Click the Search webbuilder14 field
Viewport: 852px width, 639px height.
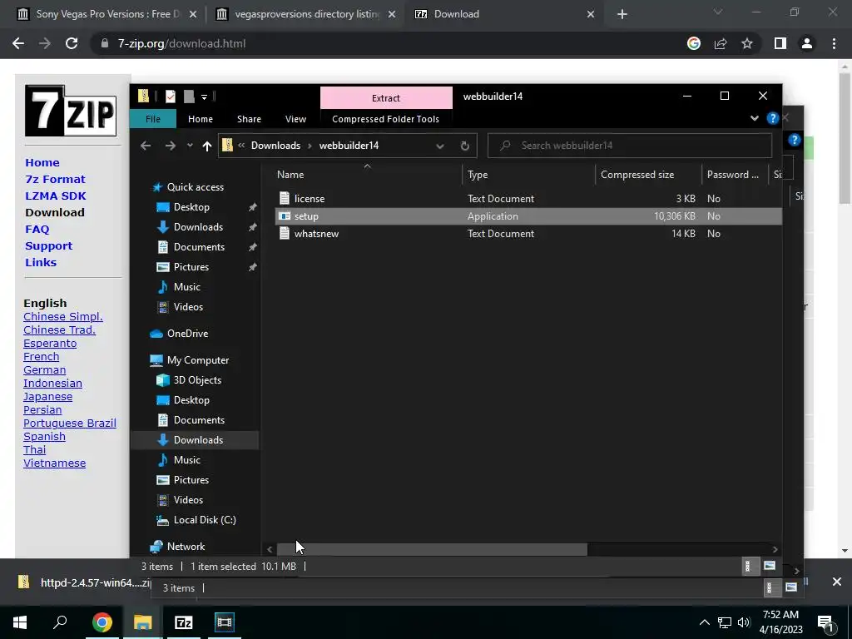click(x=630, y=146)
